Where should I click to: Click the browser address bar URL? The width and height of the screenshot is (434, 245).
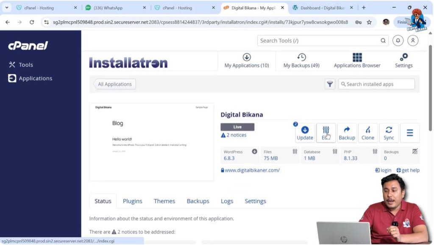coord(200,22)
